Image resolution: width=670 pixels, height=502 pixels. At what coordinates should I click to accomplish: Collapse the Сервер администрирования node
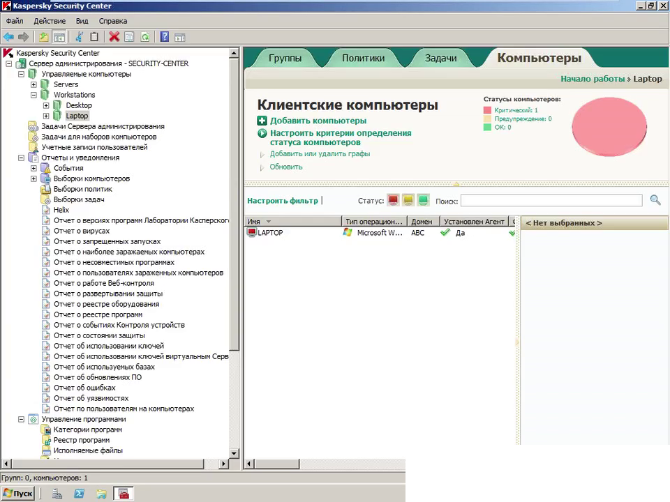click(8, 63)
